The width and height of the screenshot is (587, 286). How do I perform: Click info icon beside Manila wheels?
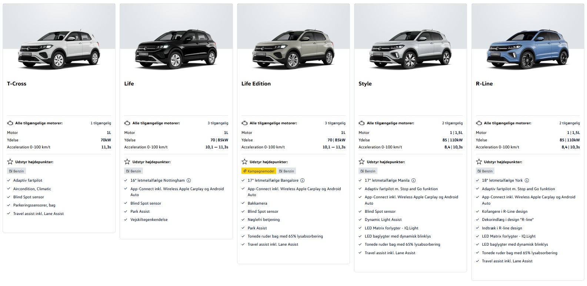413,181
